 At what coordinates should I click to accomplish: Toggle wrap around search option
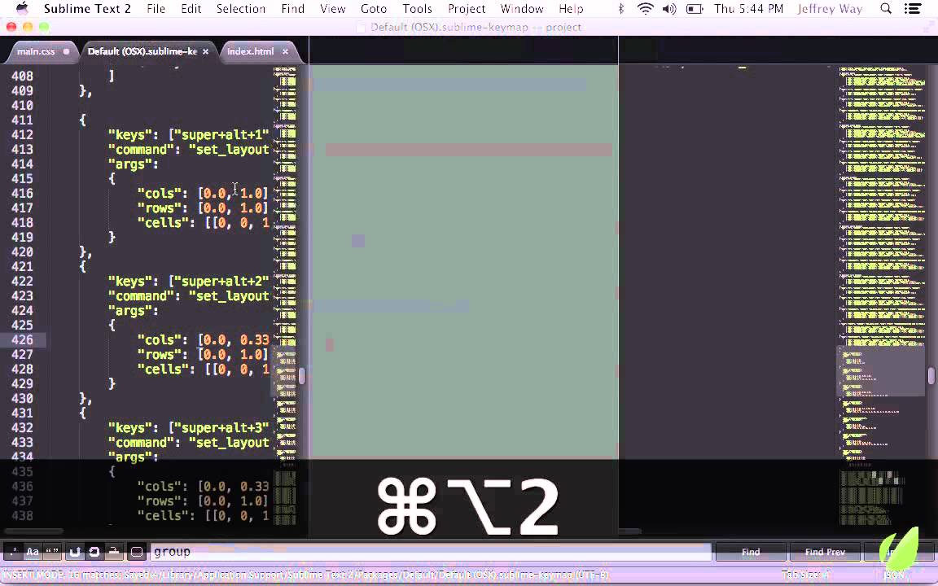click(94, 551)
